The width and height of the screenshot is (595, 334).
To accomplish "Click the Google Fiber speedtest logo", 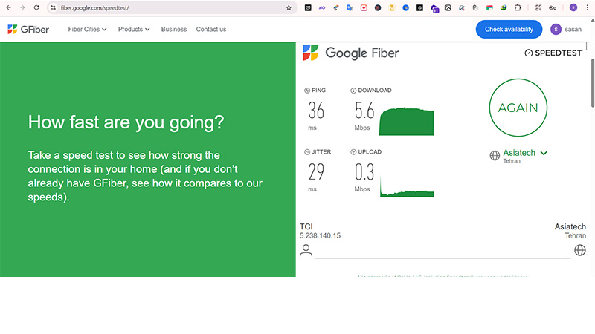I will tap(350, 53).
